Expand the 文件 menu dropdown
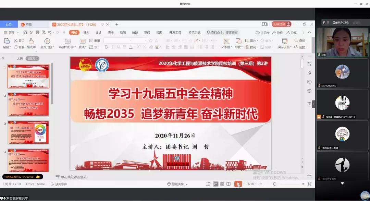The image size is (370, 201). coord(14,33)
